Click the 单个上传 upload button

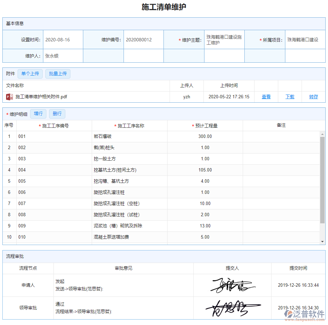point(30,74)
